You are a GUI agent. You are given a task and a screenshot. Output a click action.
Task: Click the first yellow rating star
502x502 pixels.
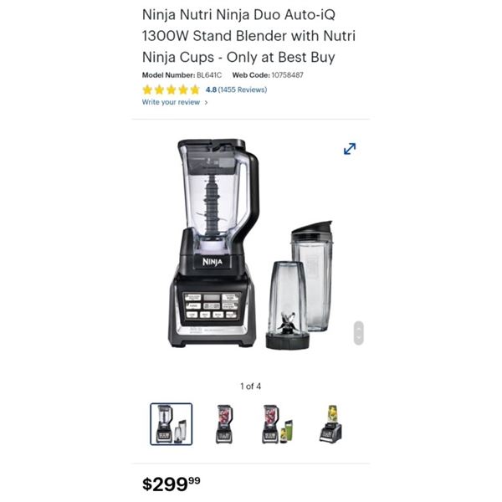click(147, 90)
